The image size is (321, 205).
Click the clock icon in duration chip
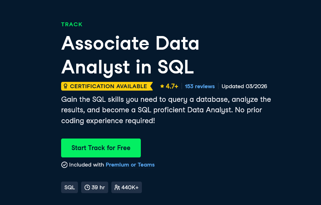click(87, 188)
